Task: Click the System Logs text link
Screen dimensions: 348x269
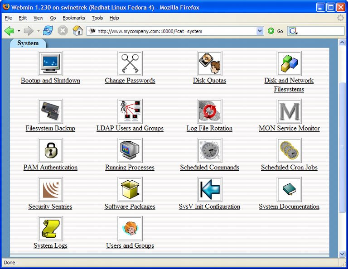Action: pos(50,245)
